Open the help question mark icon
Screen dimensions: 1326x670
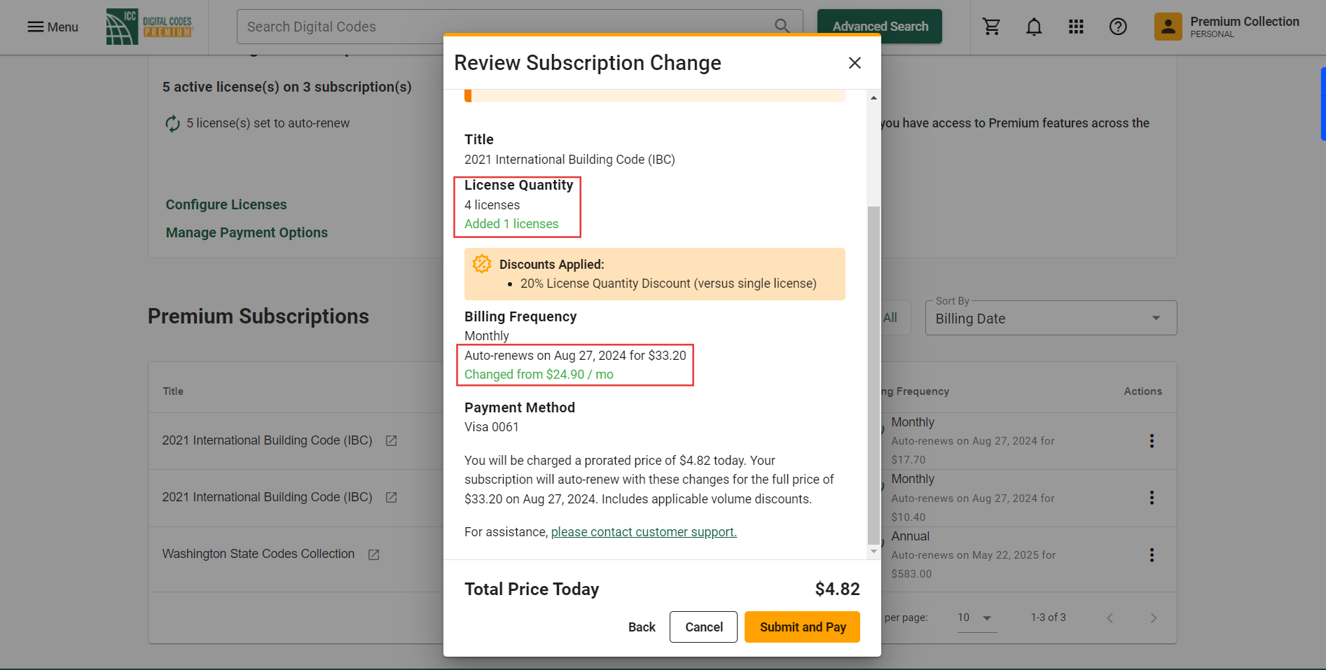tap(1118, 27)
